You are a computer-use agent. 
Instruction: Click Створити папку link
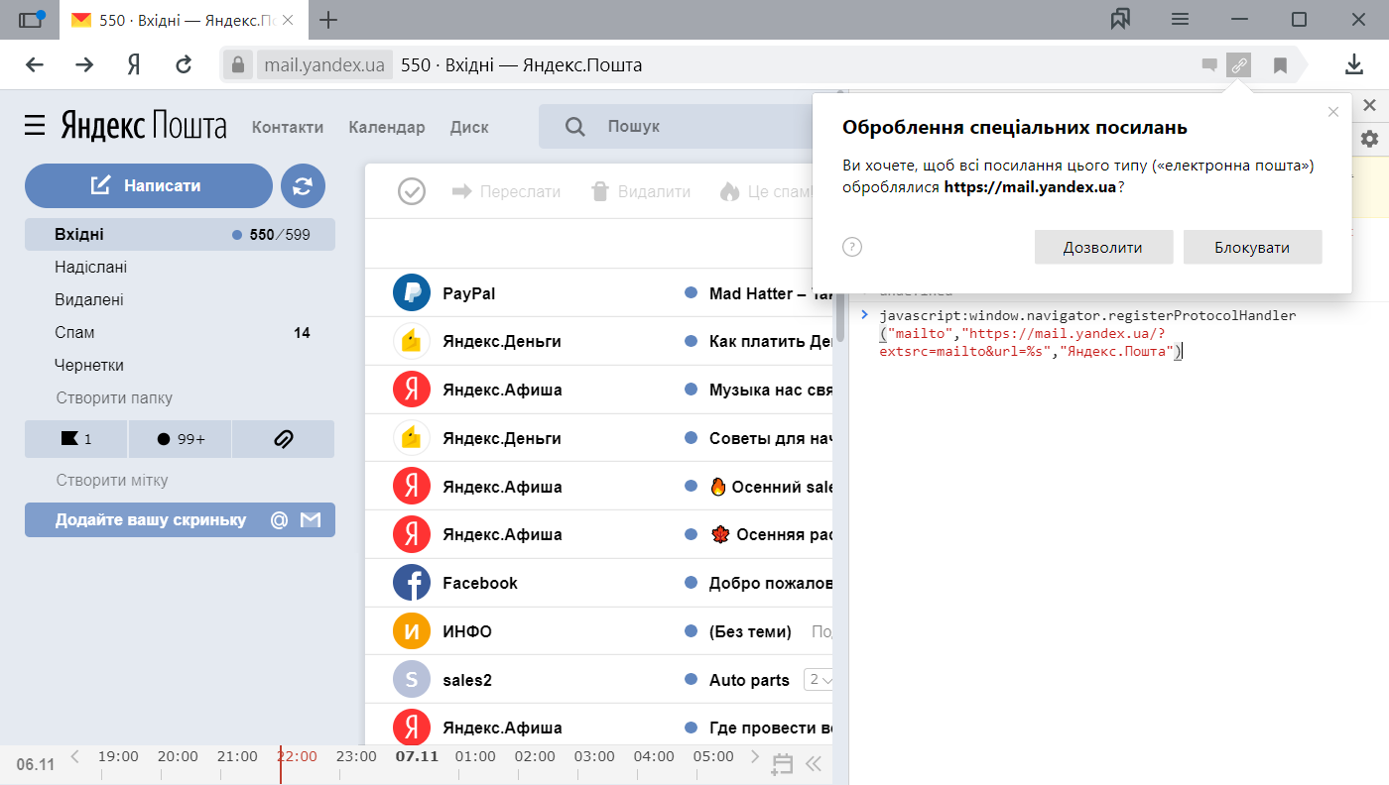(114, 398)
